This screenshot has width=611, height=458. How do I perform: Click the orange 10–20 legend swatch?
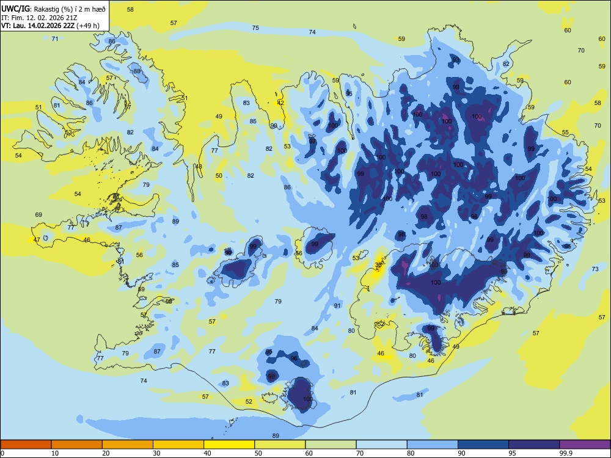pyautogui.click(x=77, y=445)
